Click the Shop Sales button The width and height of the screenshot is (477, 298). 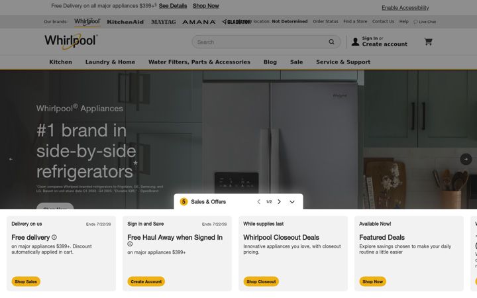coord(26,281)
